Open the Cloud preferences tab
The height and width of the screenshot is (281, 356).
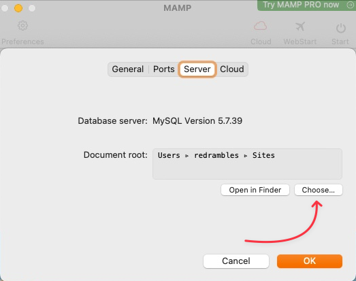pyautogui.click(x=232, y=69)
